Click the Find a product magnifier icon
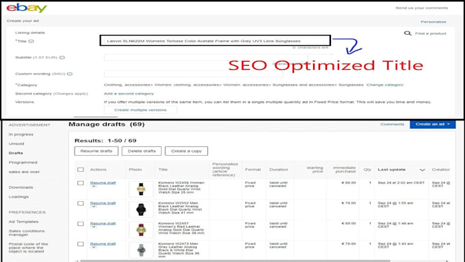The image size is (465, 262). 408,34
